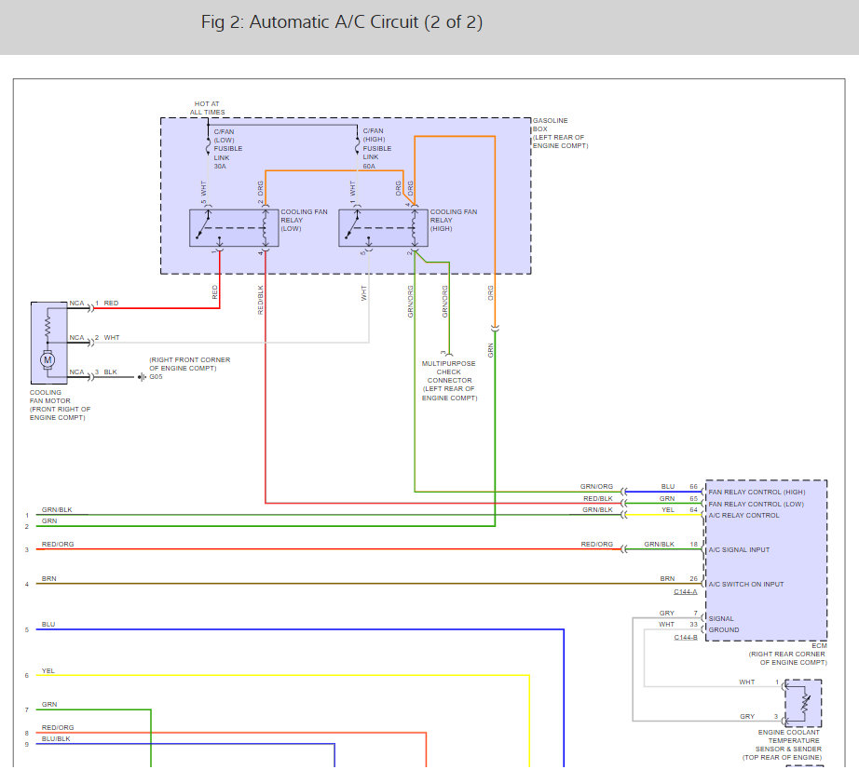Select the FAN RELAY CONTROL (HIGH) pin label
This screenshot has width=859, height=783.
757,492
